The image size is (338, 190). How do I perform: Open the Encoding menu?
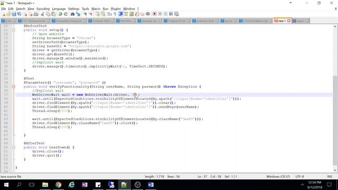(x=43, y=9)
